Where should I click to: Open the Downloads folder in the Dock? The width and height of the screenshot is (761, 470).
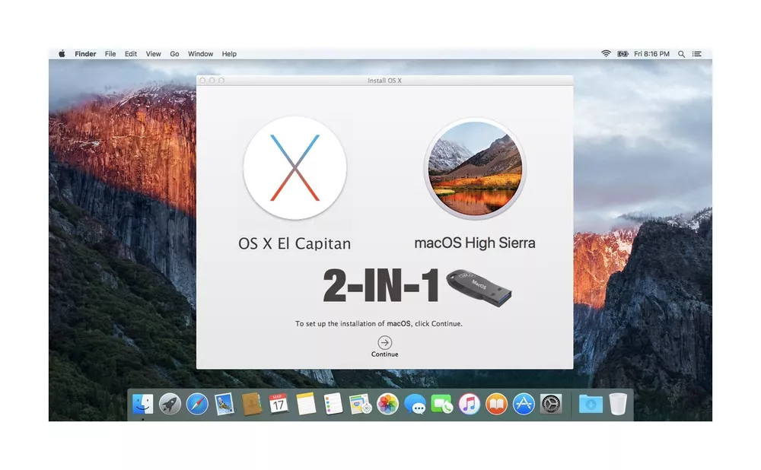590,404
